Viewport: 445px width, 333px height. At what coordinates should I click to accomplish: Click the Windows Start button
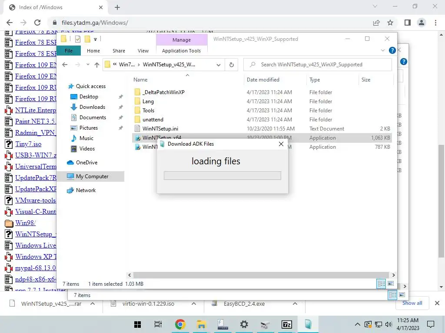click(137, 324)
